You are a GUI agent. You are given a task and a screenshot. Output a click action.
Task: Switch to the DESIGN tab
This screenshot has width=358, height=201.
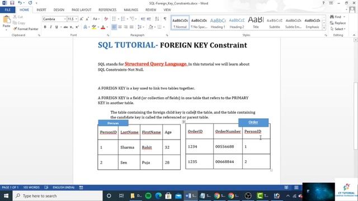[x=59, y=10]
